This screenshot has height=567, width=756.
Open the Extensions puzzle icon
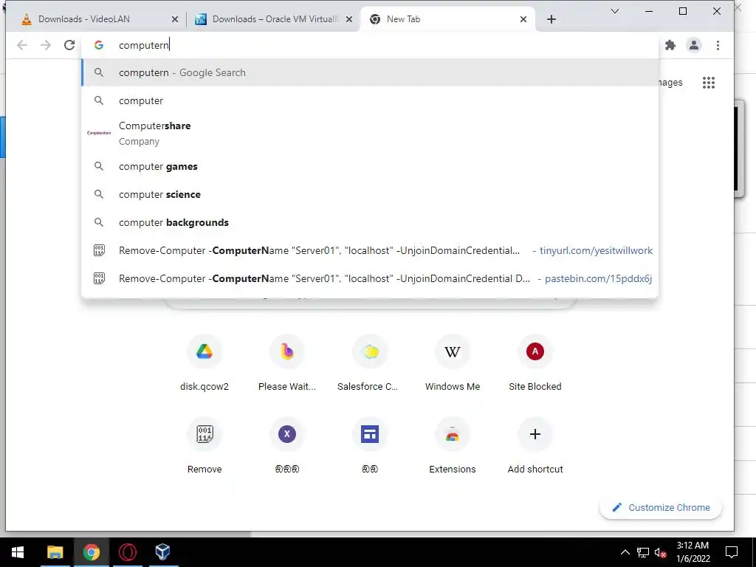pyautogui.click(x=670, y=45)
